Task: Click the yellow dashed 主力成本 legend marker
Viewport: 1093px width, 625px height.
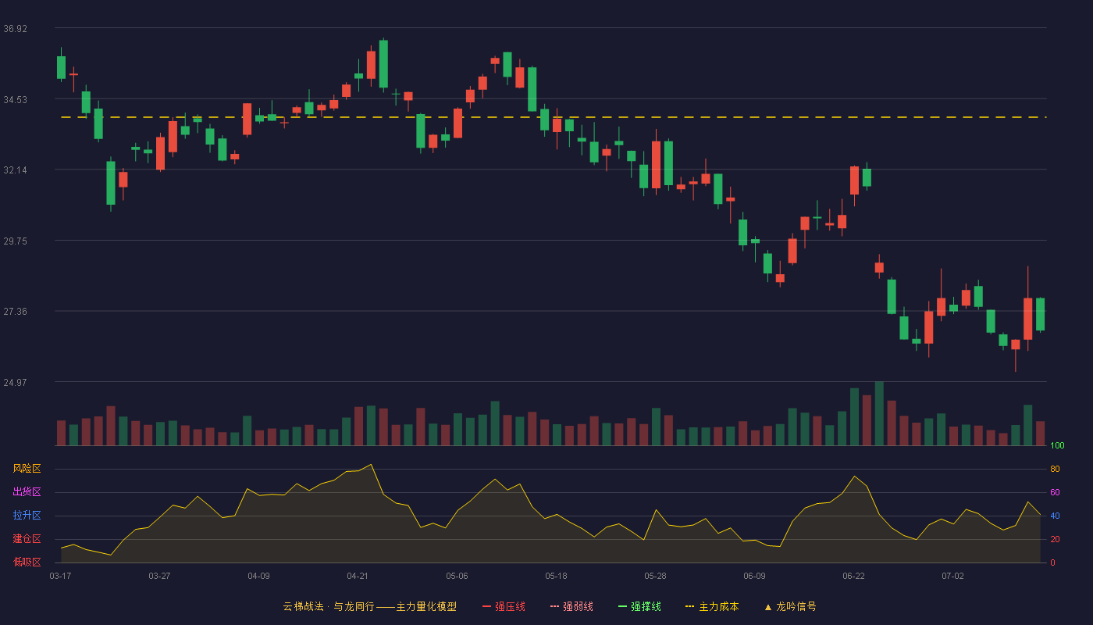Action: 689,606
